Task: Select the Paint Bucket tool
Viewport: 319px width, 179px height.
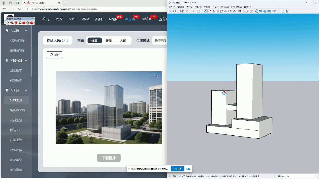Action: [234, 11]
